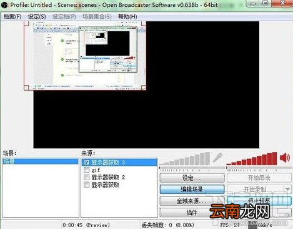Click the FPS: 27 status entry

230,225
